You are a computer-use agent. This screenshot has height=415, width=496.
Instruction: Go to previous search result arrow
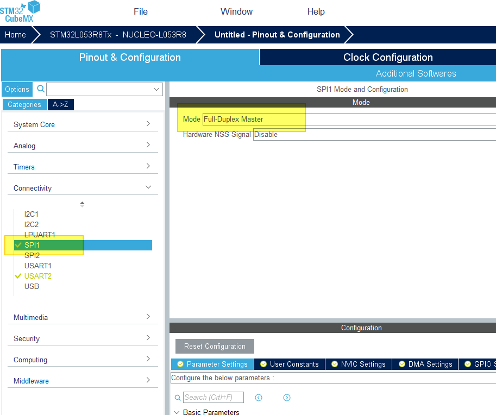259,398
